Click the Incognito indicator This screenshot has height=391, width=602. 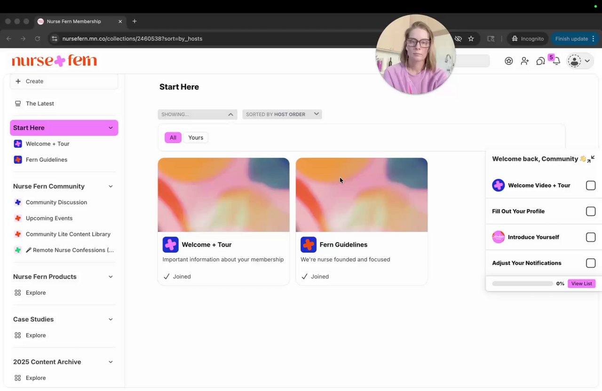pyautogui.click(x=528, y=39)
